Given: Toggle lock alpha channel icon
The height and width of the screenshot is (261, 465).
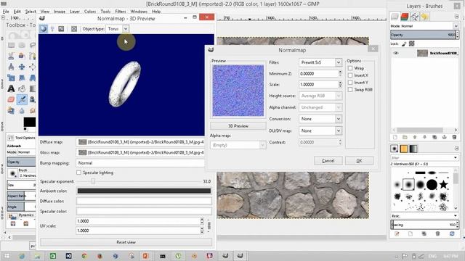Looking at the screenshot, I should coord(412,43).
